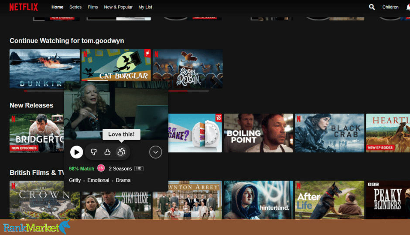Click the double thumbs up 'Love this' icon

(x=121, y=152)
